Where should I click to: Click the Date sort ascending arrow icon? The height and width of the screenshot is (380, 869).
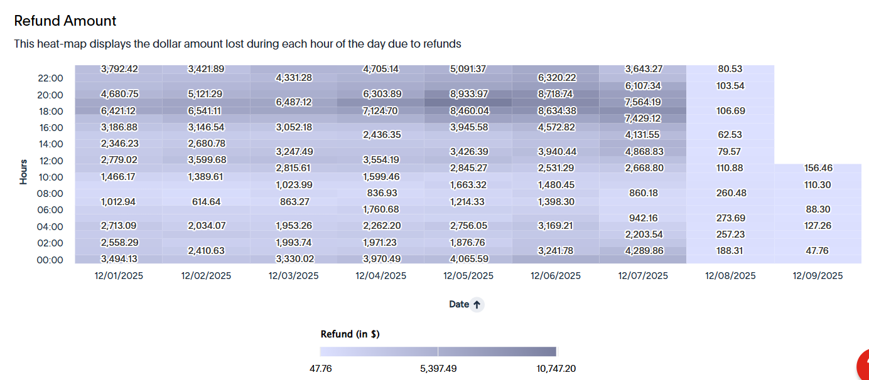click(x=477, y=305)
